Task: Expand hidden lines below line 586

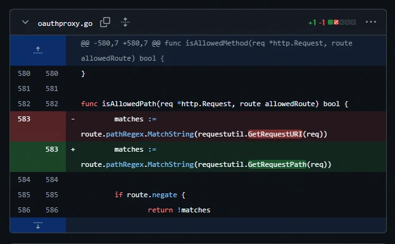Action: (x=38, y=225)
